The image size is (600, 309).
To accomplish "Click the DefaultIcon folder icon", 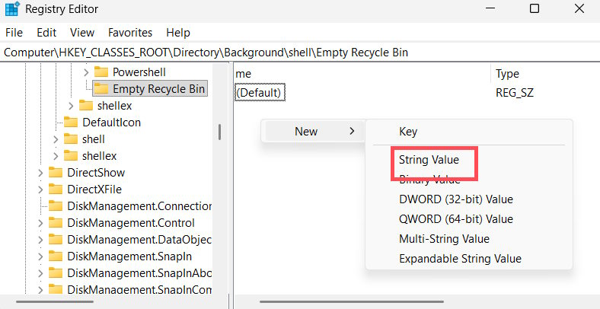I will [71, 123].
